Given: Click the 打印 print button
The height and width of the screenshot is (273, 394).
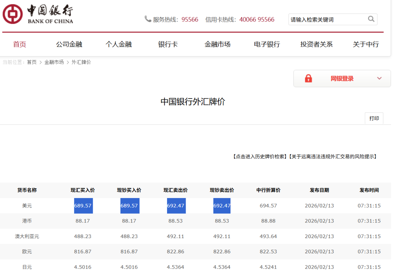Looking at the screenshot, I should [374, 118].
